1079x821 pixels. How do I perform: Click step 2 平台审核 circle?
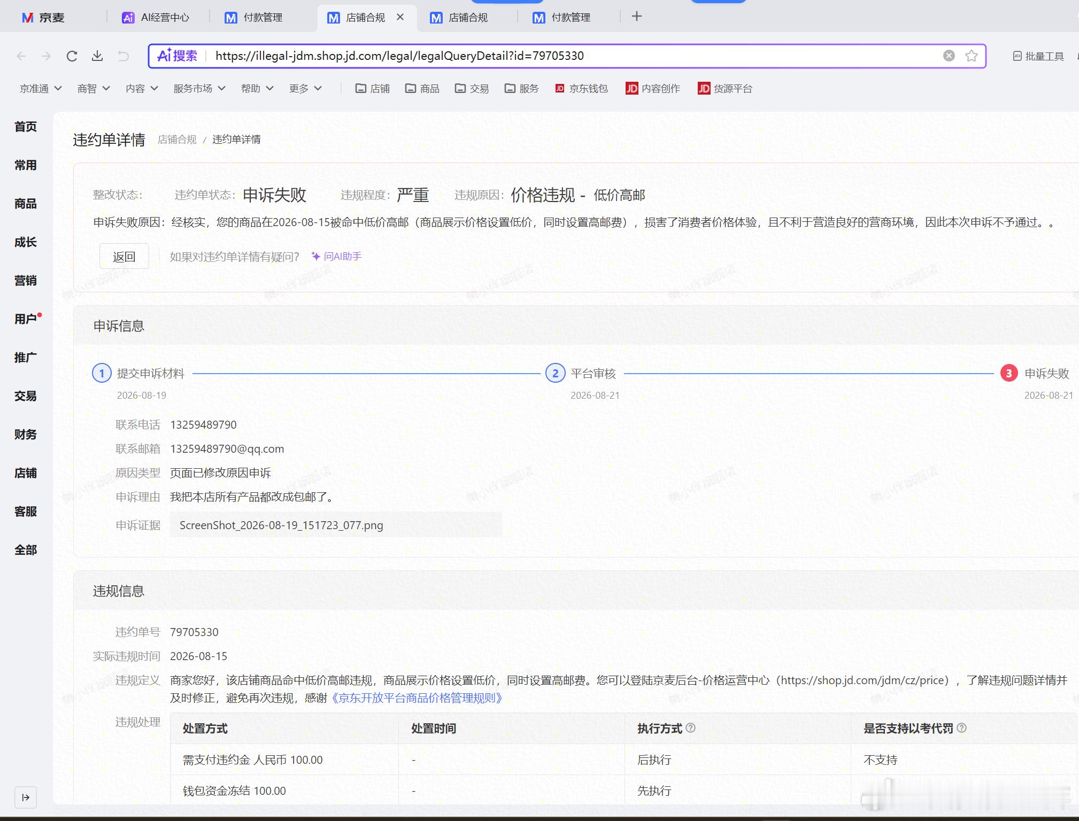pos(555,373)
